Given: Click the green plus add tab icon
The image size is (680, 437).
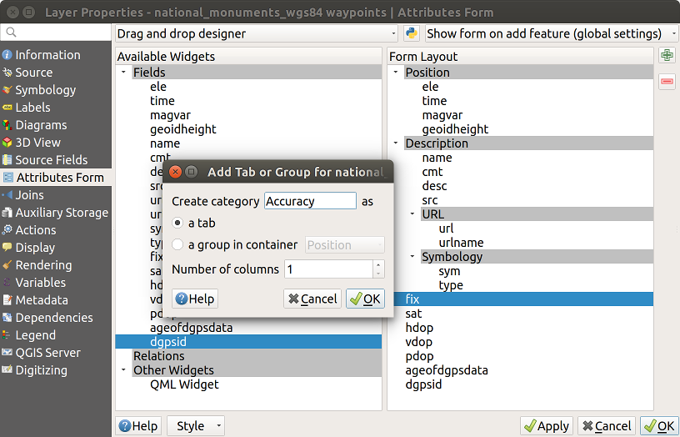Looking at the screenshot, I should 667,56.
